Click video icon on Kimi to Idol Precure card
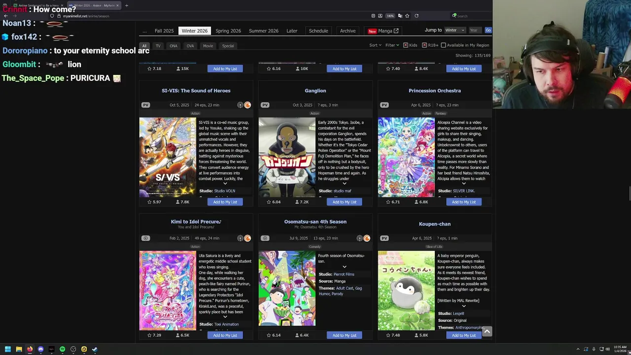This screenshot has width=631, height=355. [145, 238]
